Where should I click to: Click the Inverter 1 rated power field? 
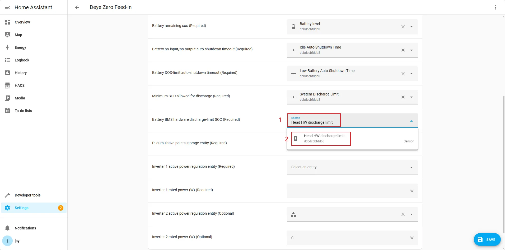point(347,191)
